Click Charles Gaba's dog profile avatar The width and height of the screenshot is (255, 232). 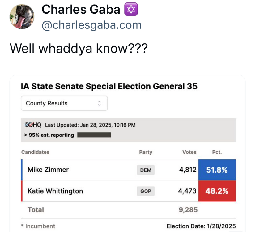click(22, 17)
